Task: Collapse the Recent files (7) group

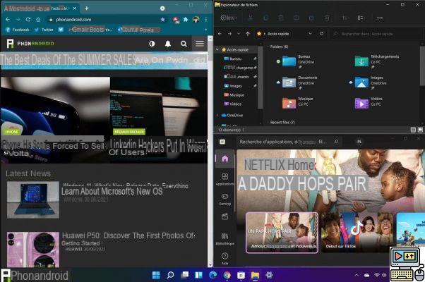Action: point(268,123)
